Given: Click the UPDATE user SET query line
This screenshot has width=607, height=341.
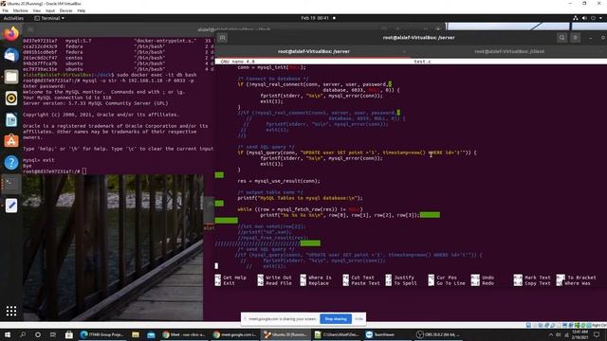Looking at the screenshot, I should coord(357,153).
